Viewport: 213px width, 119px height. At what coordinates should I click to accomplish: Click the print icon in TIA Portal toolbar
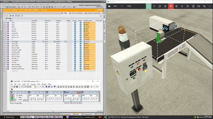coord(19,7)
